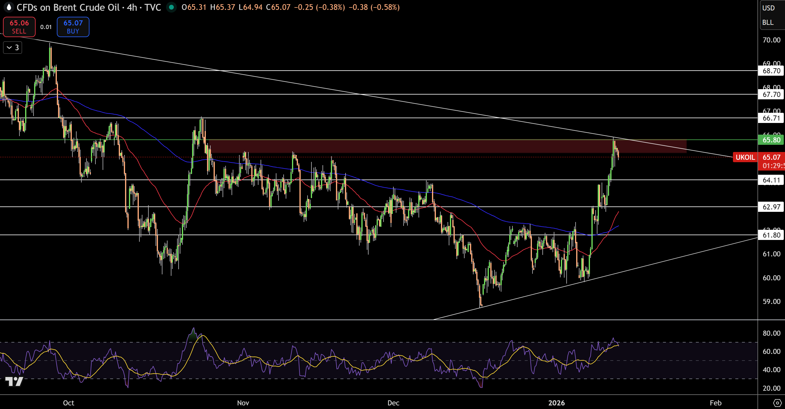Click the Nov label on time axis
785x409 pixels.
243,403
